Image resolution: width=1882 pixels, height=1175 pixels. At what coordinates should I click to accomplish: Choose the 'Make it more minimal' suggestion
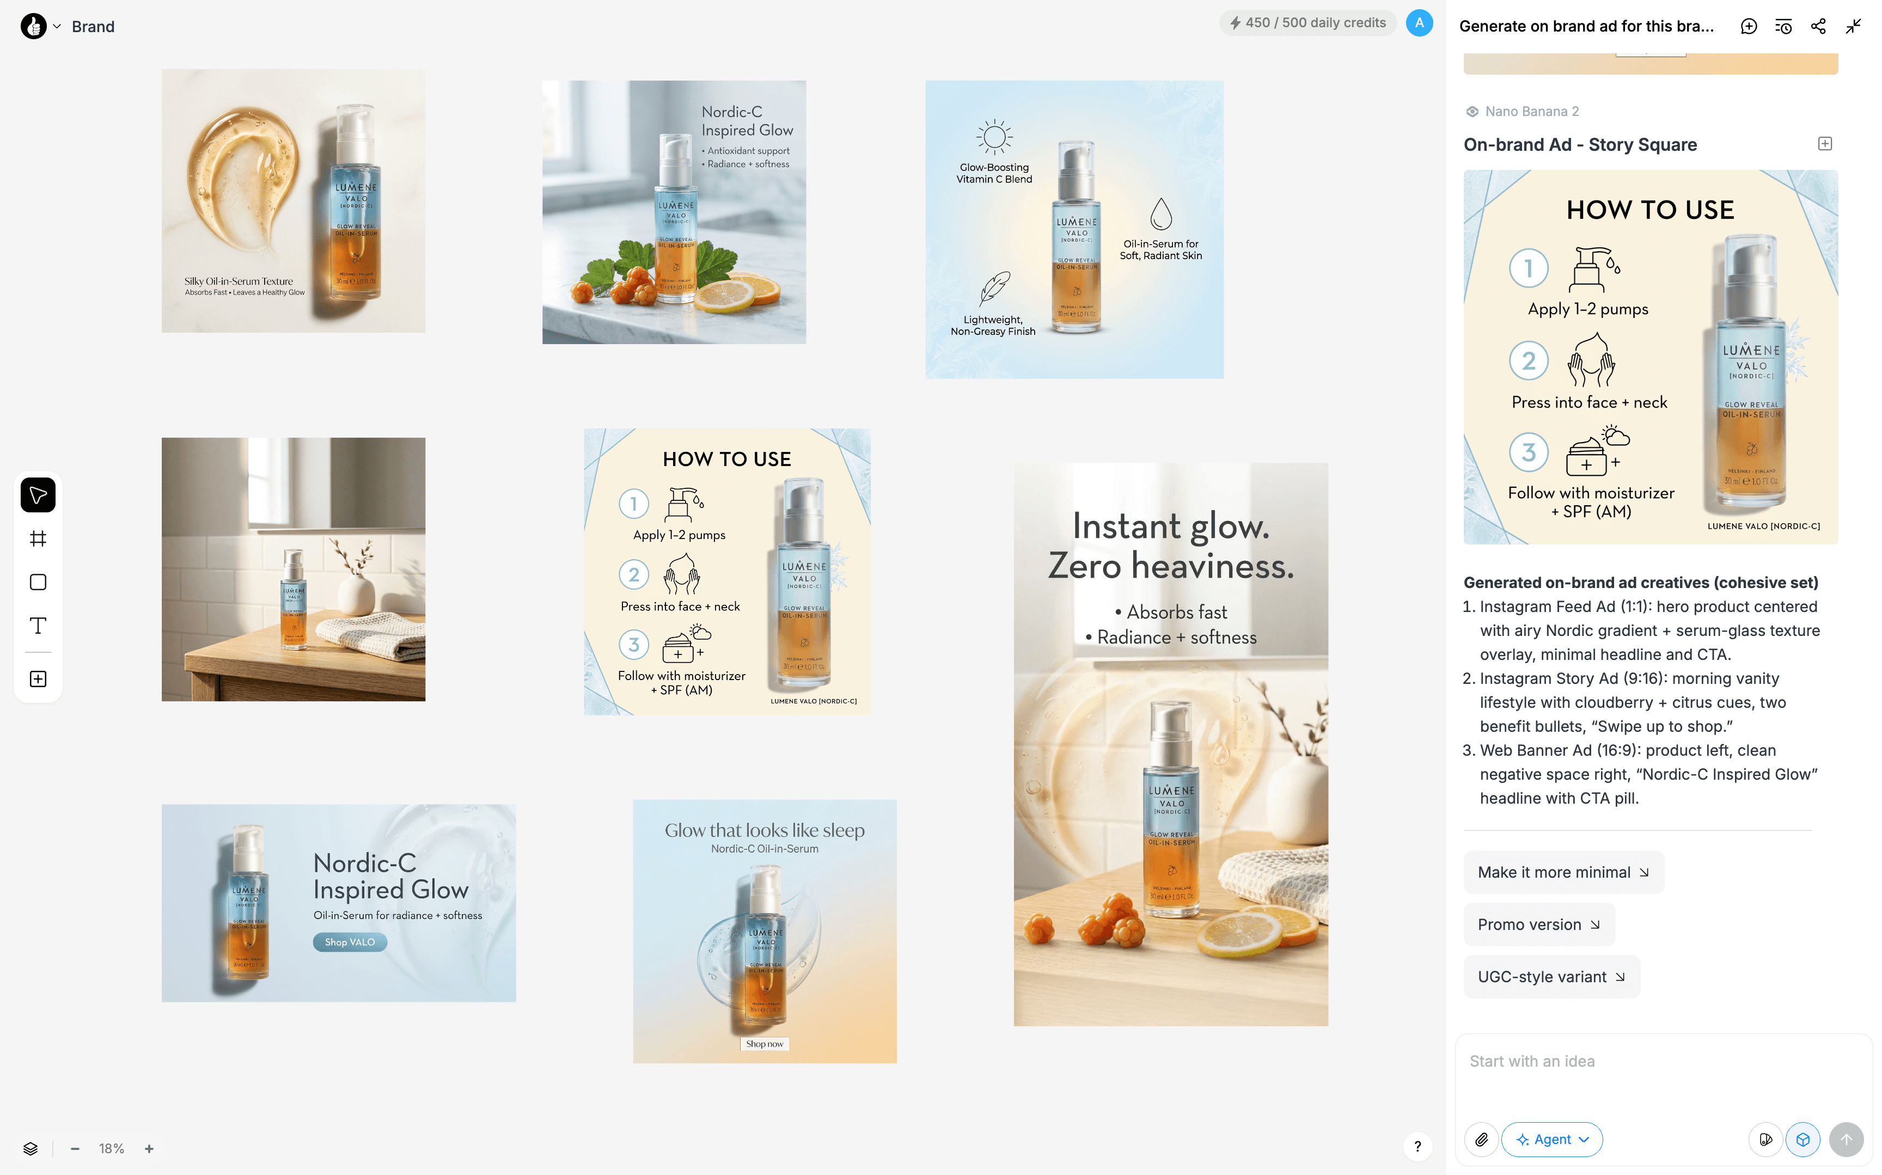point(1563,872)
